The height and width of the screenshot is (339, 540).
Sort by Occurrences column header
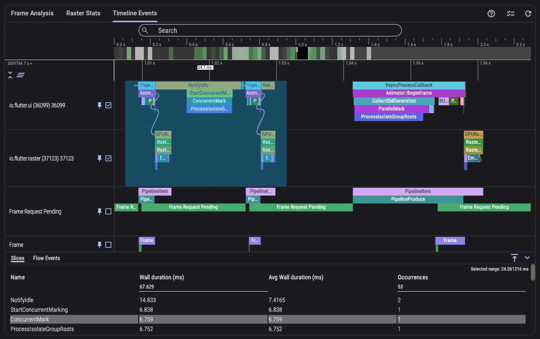click(x=413, y=277)
